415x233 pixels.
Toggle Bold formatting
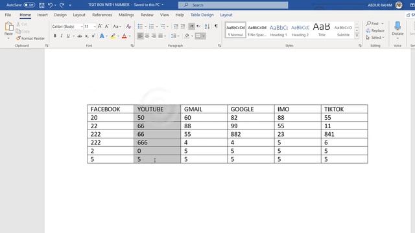click(x=54, y=36)
